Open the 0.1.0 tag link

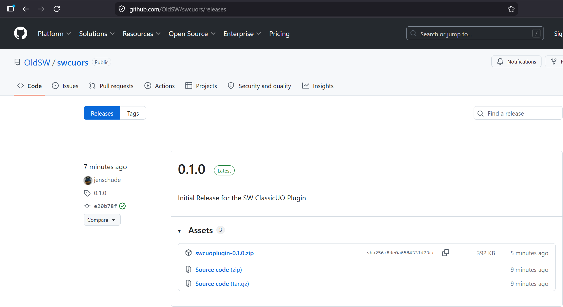coord(100,193)
